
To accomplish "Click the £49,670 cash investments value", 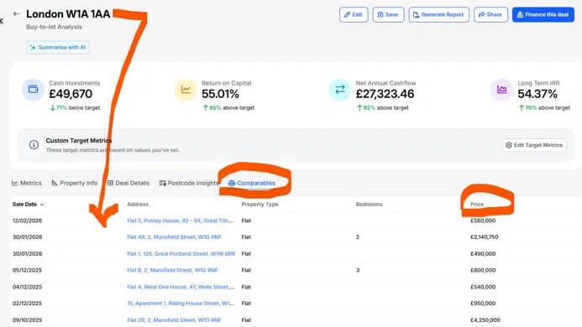I will pos(71,94).
